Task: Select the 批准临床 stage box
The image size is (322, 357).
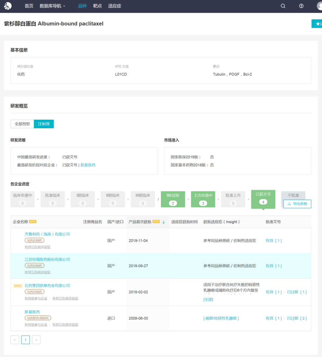Action: [x=52, y=199]
